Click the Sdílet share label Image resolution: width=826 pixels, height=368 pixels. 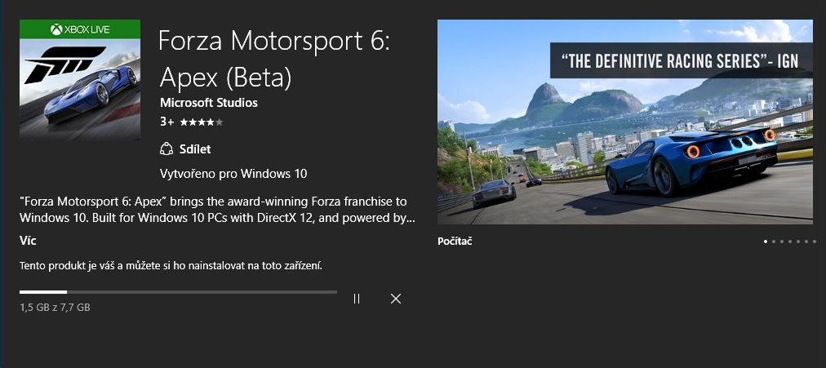pos(195,149)
